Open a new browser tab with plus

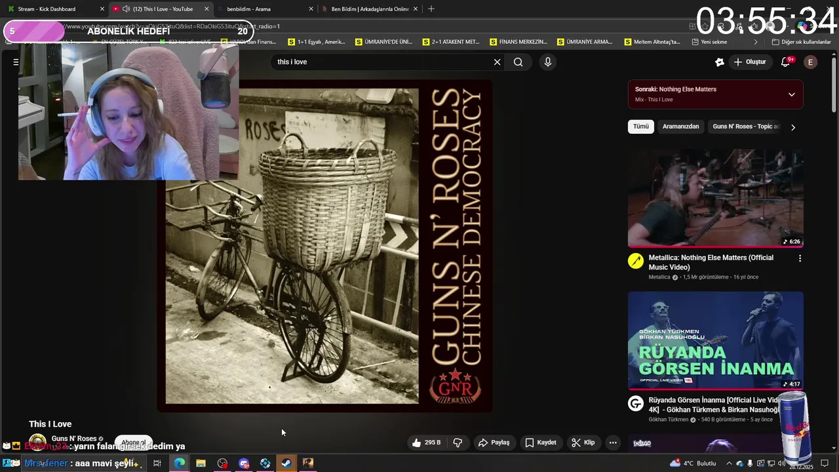tap(431, 9)
